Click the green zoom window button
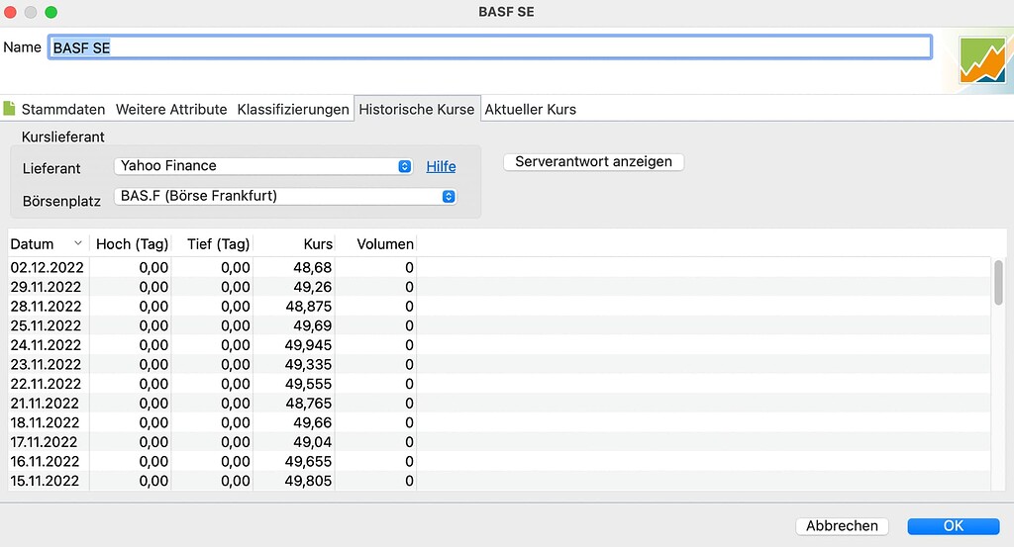The height and width of the screenshot is (547, 1014). coord(51,12)
